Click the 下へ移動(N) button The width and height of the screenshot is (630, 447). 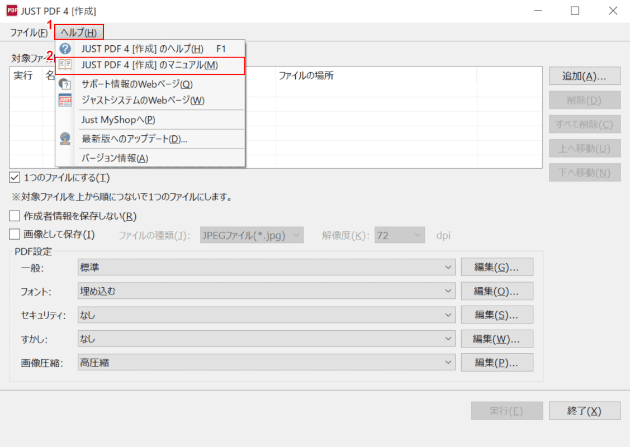coord(585,173)
